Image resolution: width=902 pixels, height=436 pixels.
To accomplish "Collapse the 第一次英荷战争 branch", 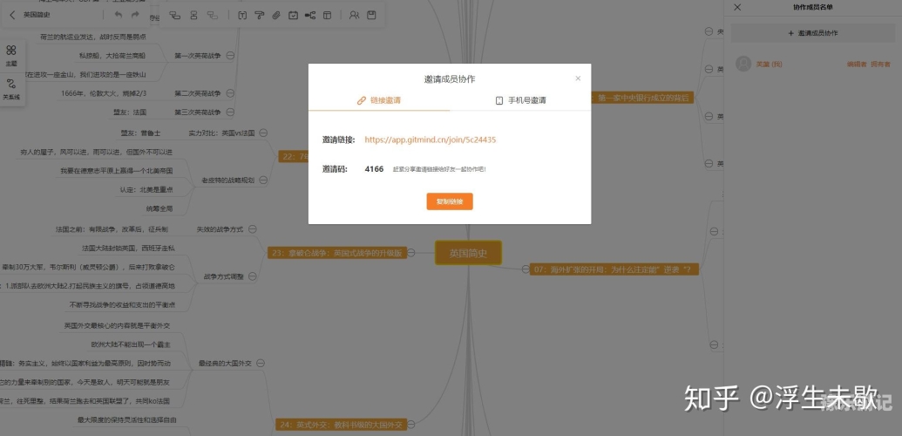I will point(230,56).
